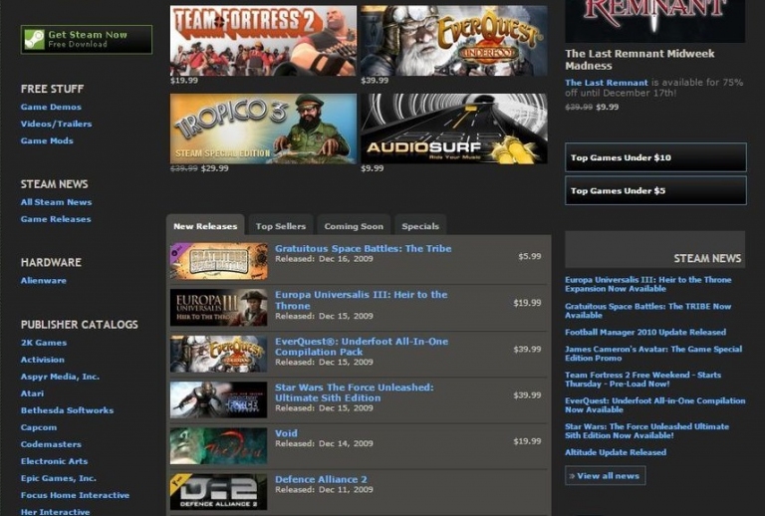Read Football Manager 2010 Update Released news
Viewport: 765px width, 516px height.
click(645, 332)
